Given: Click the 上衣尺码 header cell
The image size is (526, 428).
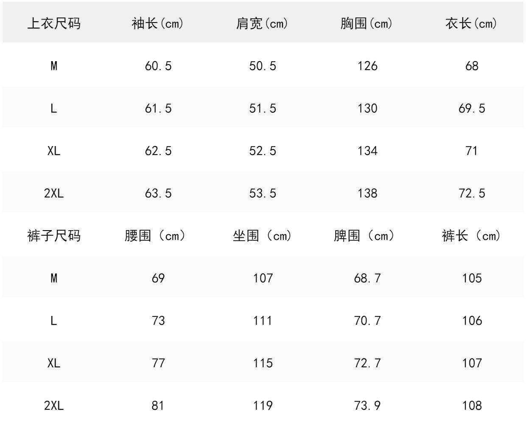Looking at the screenshot, I should point(54,23).
